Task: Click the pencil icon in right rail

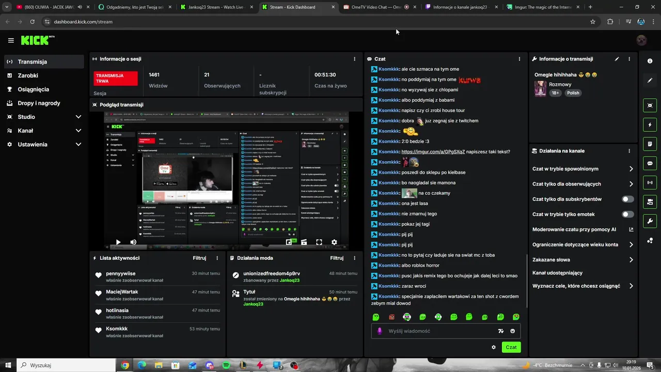Action: tap(650, 81)
